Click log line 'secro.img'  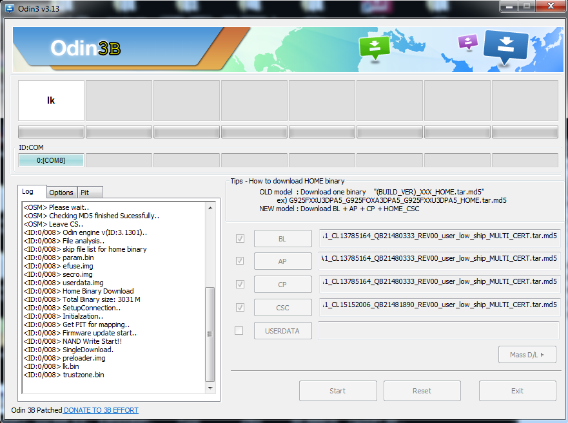click(58, 274)
